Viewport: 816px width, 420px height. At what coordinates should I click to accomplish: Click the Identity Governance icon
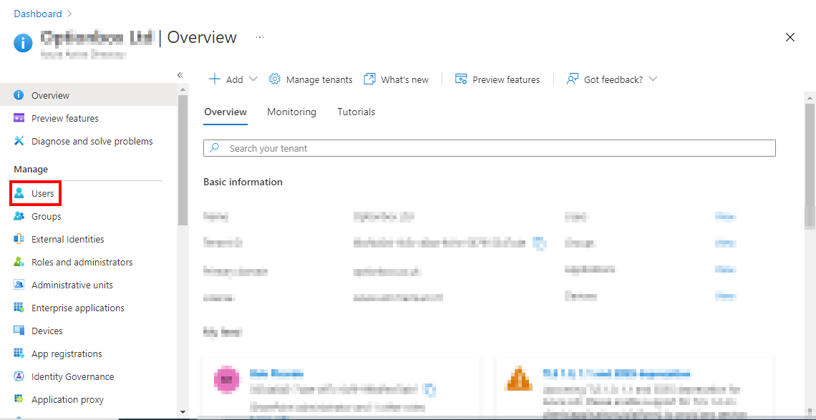coord(19,376)
